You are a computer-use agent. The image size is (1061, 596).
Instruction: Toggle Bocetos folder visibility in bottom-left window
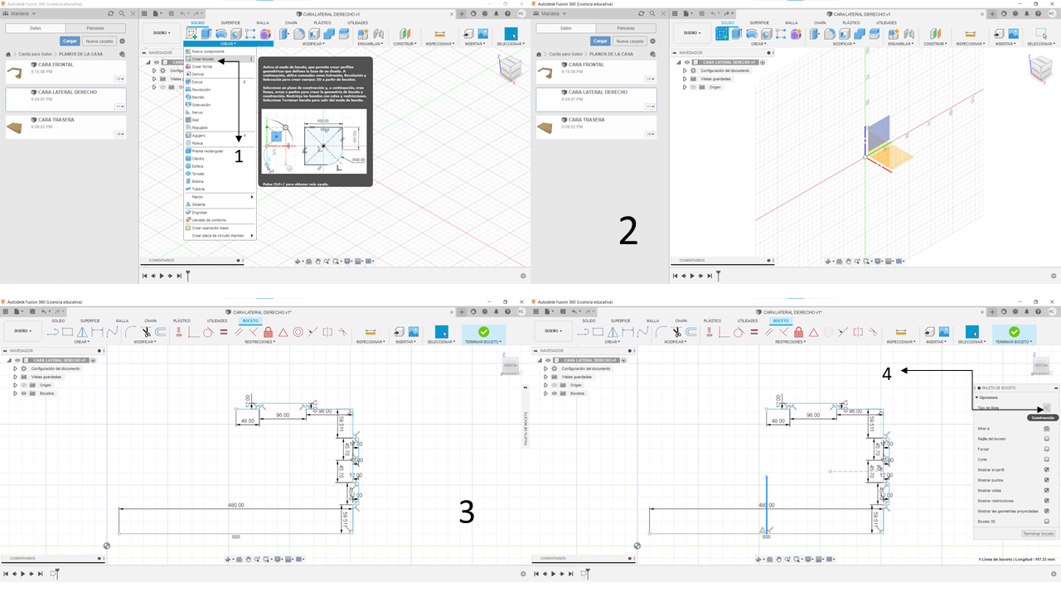23,393
